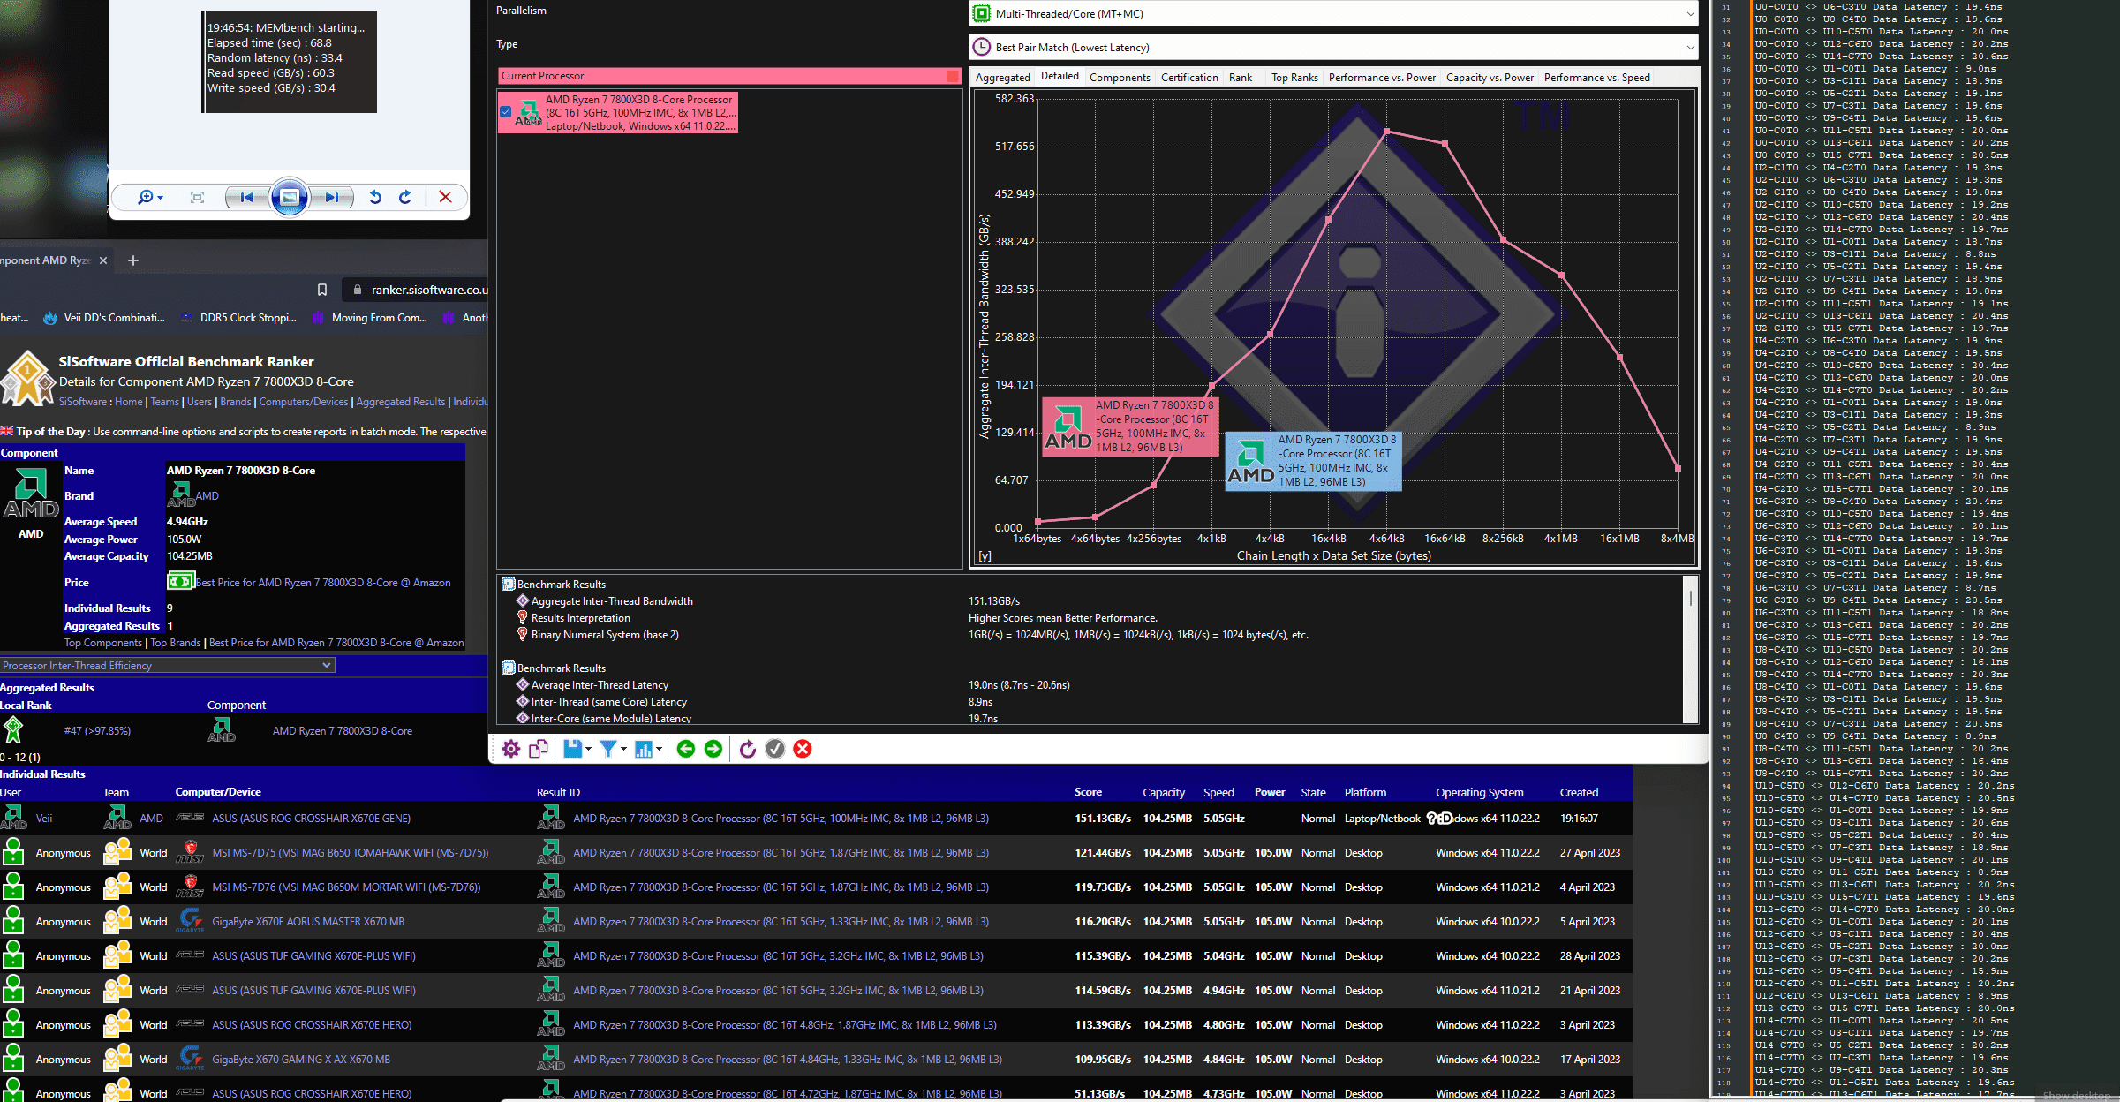This screenshot has height=1102, width=2120.
Task: Click the green price tag icon
Action: (180, 581)
